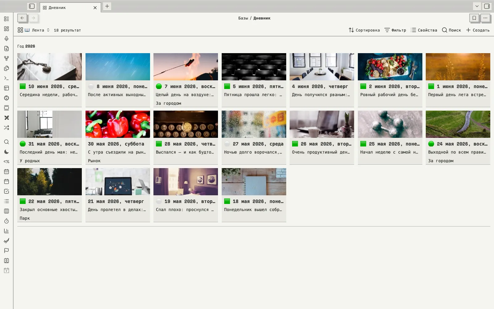Click the checkbox task icon in the ribbon

[x=6, y=191]
